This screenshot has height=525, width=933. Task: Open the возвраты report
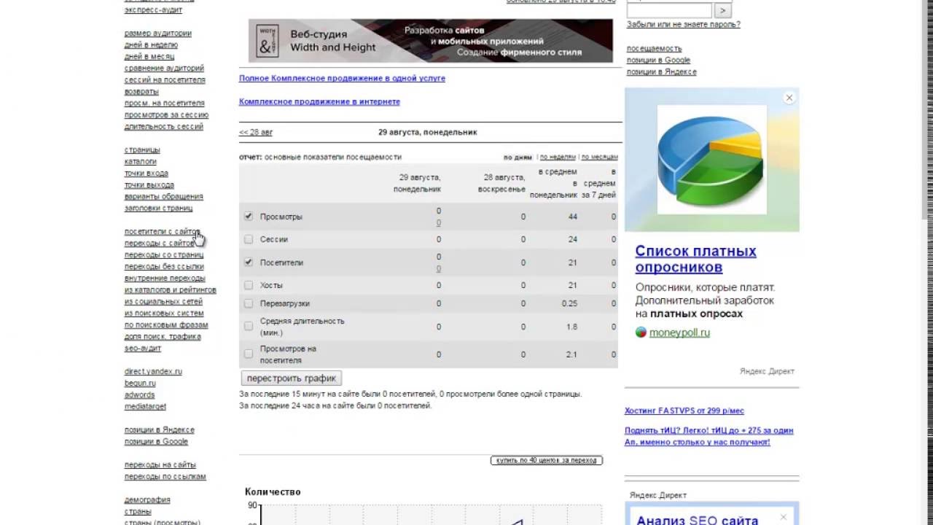(x=141, y=91)
